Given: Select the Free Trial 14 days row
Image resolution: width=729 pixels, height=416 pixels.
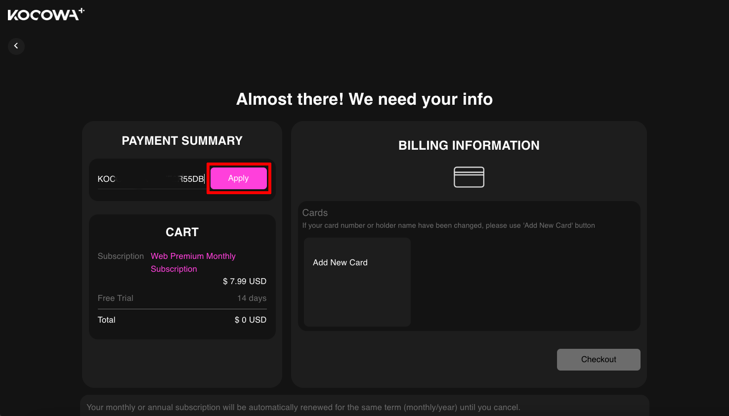Looking at the screenshot, I should point(182,298).
